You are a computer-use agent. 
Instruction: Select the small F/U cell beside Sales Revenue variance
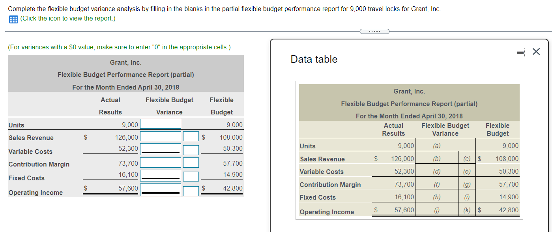click(191, 136)
